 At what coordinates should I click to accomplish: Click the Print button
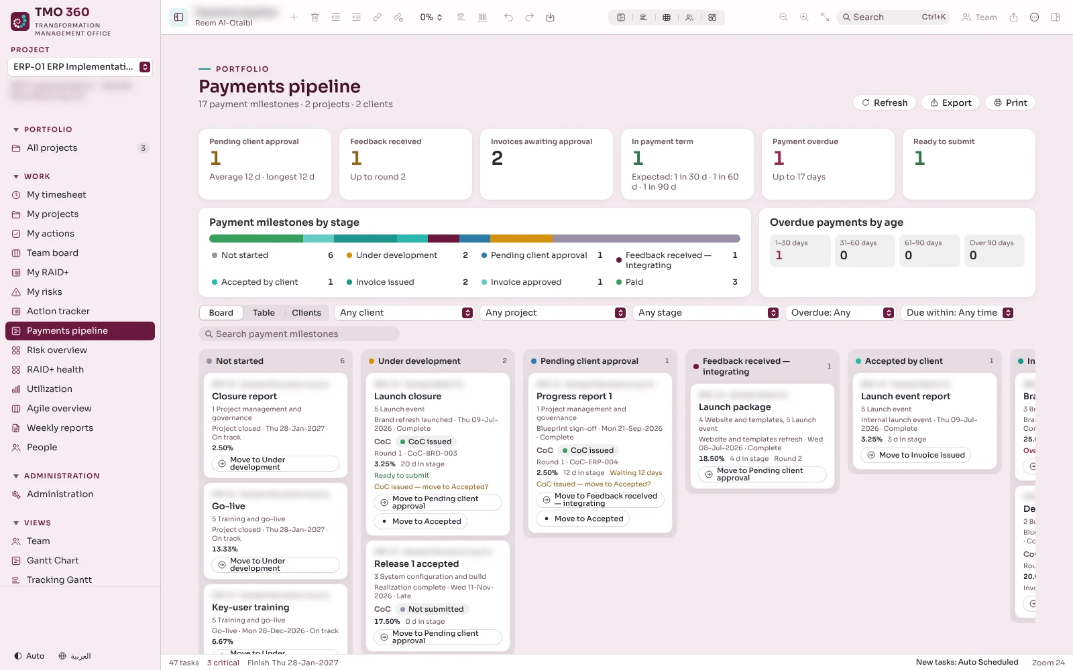tap(1010, 103)
